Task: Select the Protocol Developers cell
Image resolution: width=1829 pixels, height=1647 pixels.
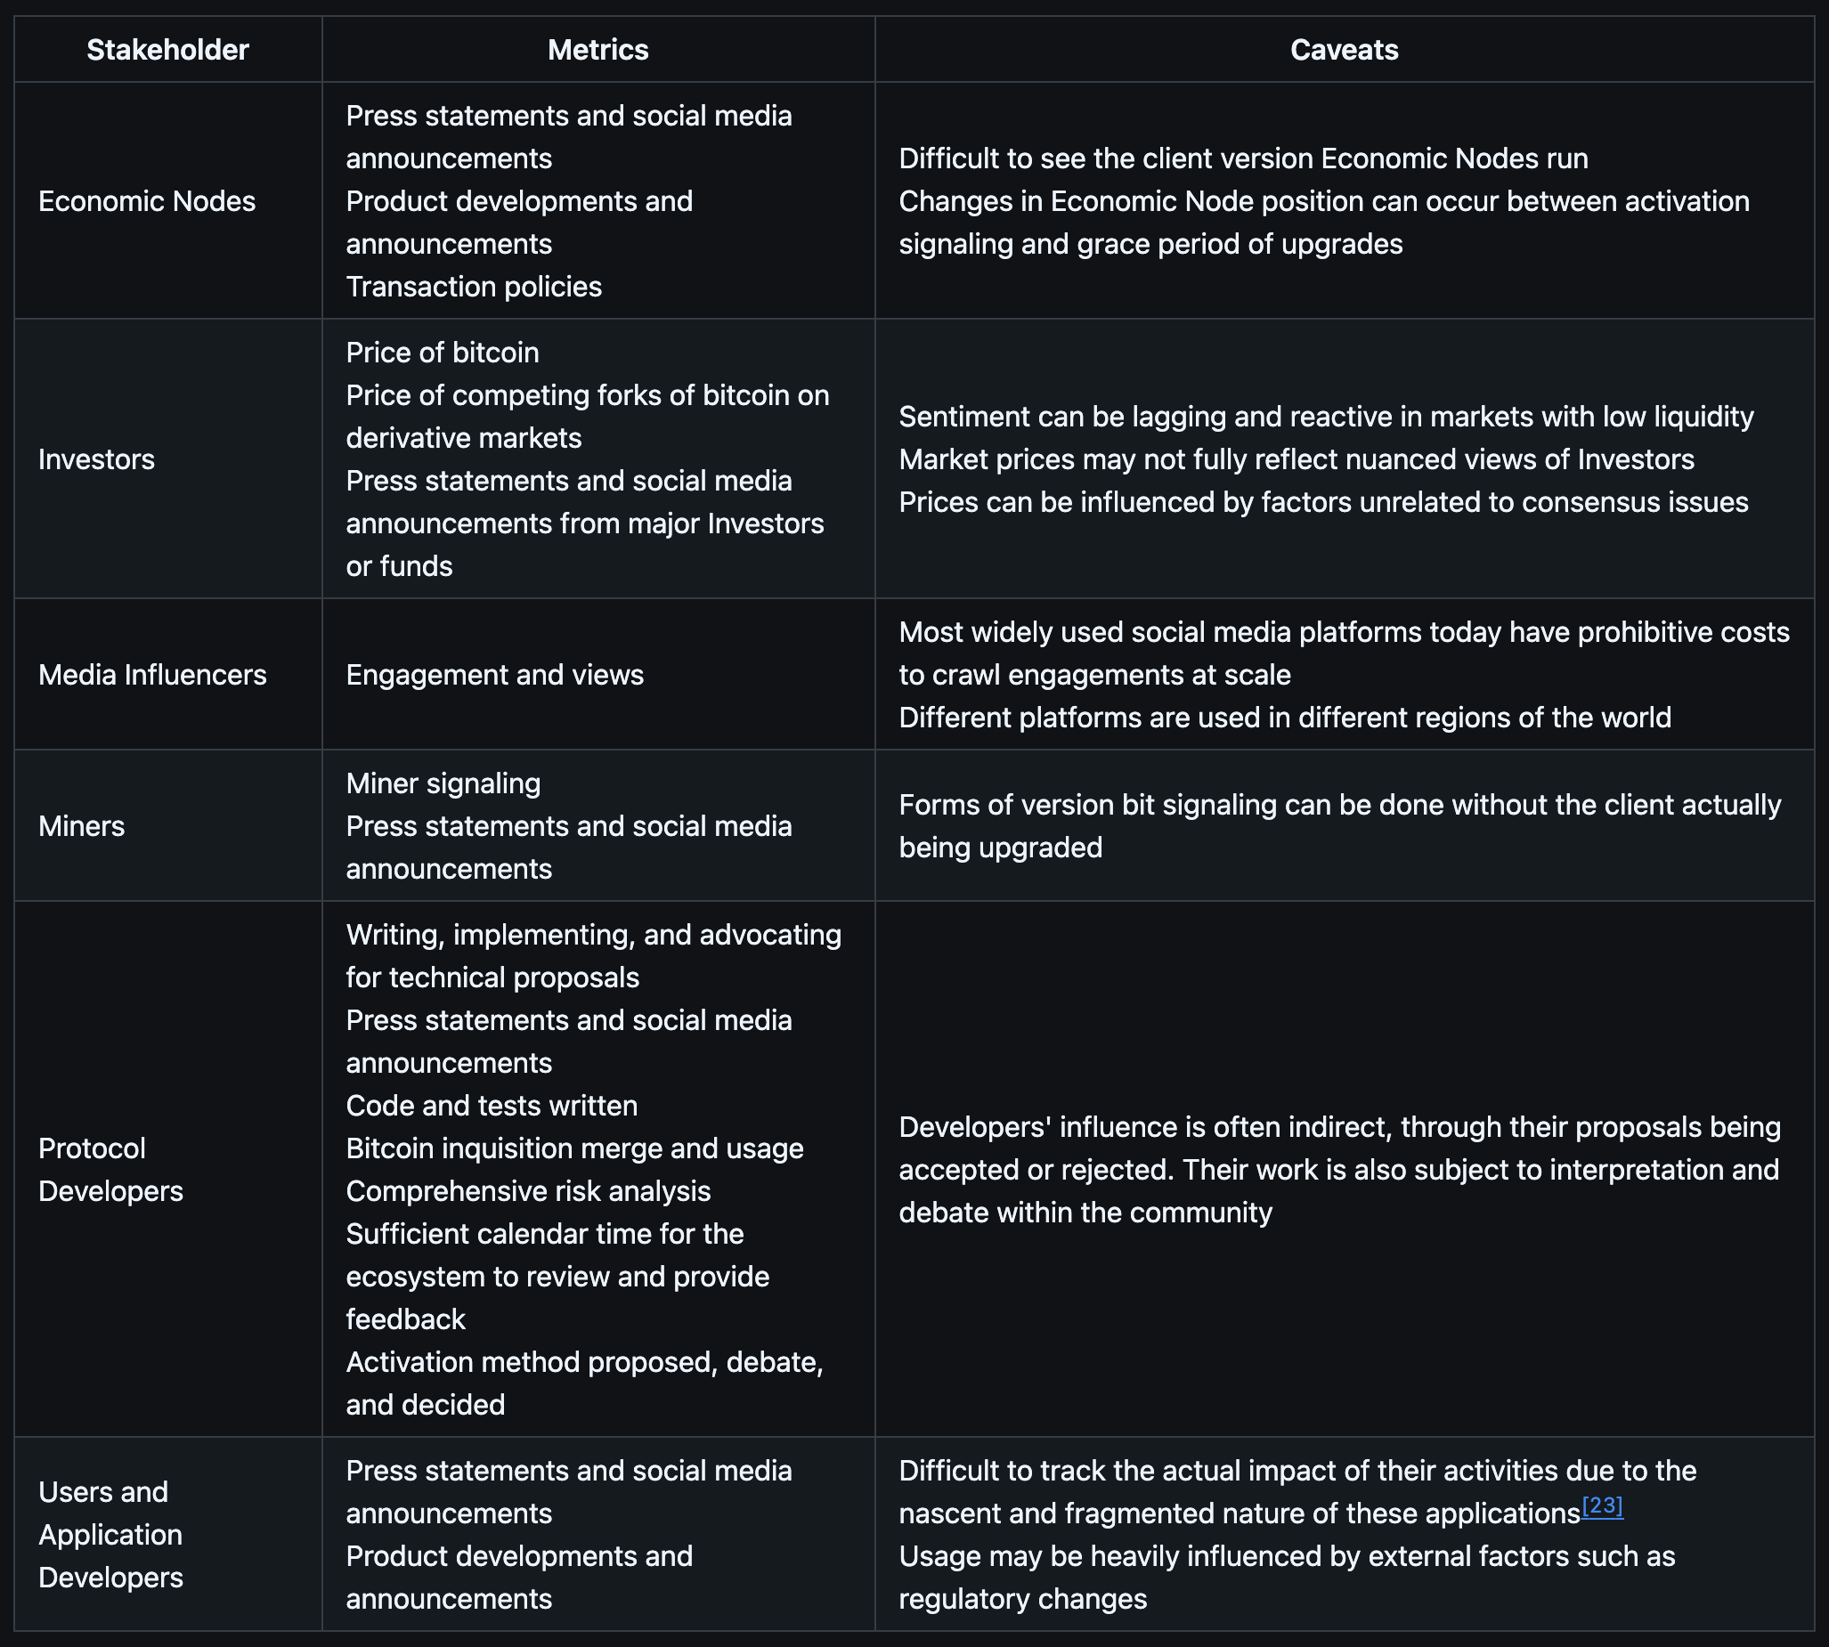Action: click(x=110, y=1169)
